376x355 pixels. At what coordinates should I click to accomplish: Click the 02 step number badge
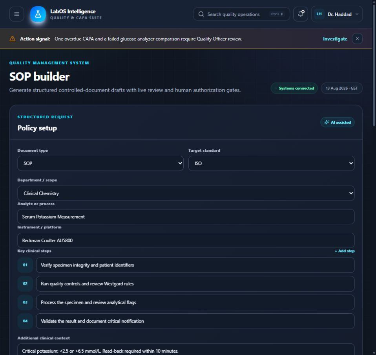pyautogui.click(x=25, y=284)
